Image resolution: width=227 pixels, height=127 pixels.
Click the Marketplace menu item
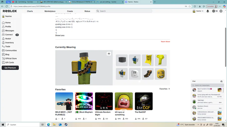click(50, 11)
